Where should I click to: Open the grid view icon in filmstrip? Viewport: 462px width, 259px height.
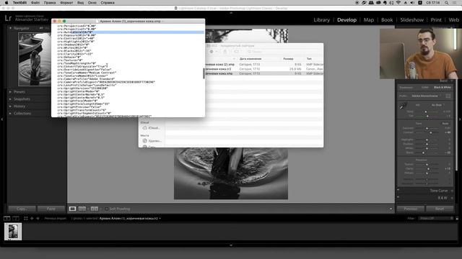tap(26, 219)
